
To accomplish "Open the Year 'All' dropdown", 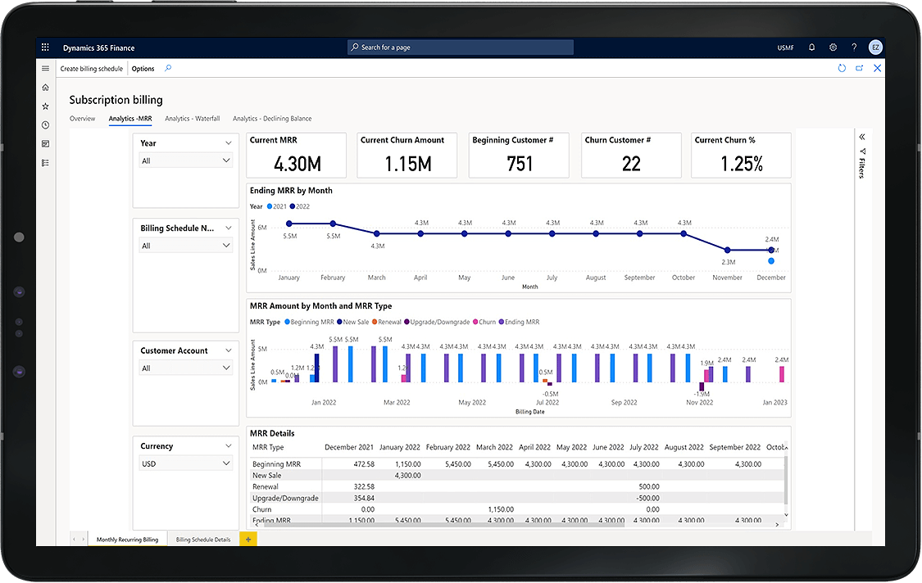I will [186, 160].
